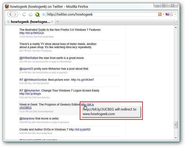Go back with the back arrow button
185x147 pixels.
[10, 14]
